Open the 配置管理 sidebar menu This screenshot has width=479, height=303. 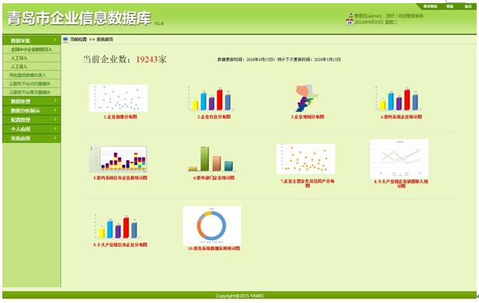click(x=32, y=120)
